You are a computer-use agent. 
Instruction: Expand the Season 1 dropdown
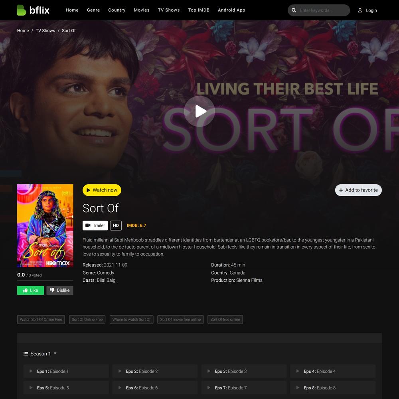pyautogui.click(x=40, y=354)
